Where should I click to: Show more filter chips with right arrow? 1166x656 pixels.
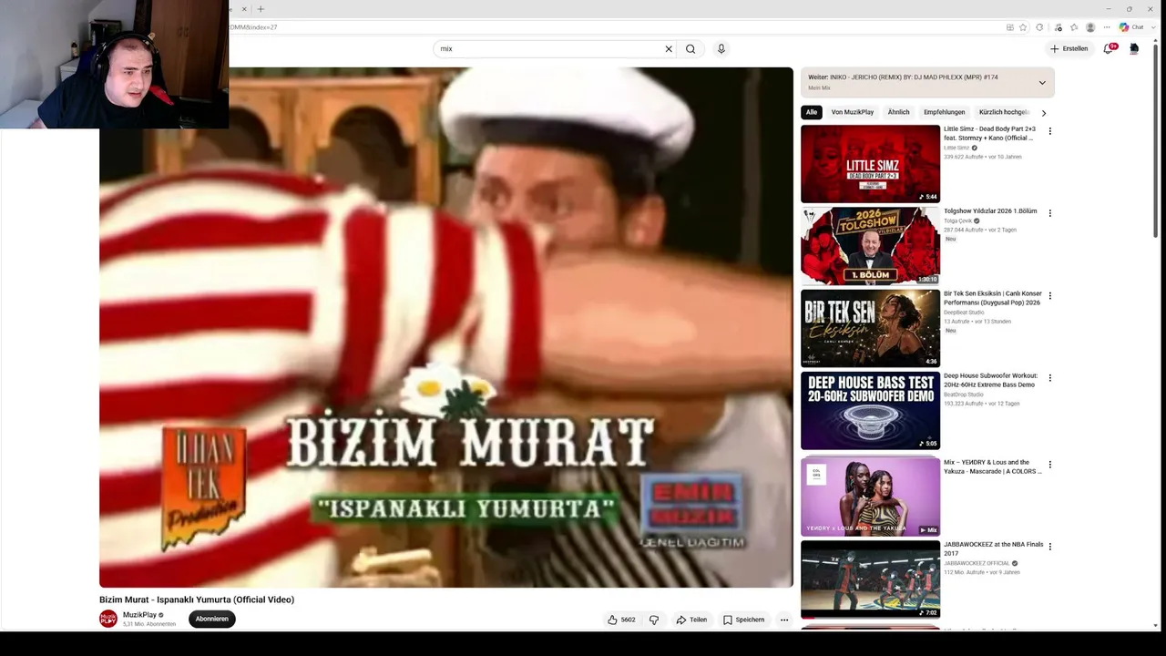tap(1044, 113)
